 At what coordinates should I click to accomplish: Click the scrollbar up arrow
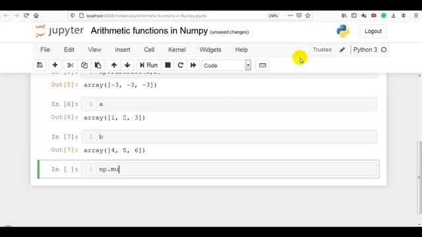click(x=419, y=76)
